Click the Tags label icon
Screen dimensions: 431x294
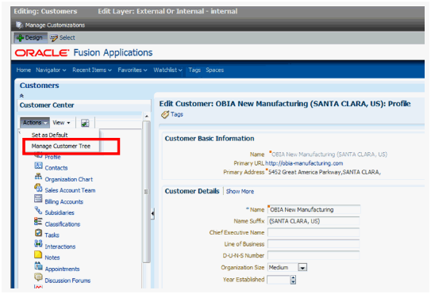click(x=165, y=114)
